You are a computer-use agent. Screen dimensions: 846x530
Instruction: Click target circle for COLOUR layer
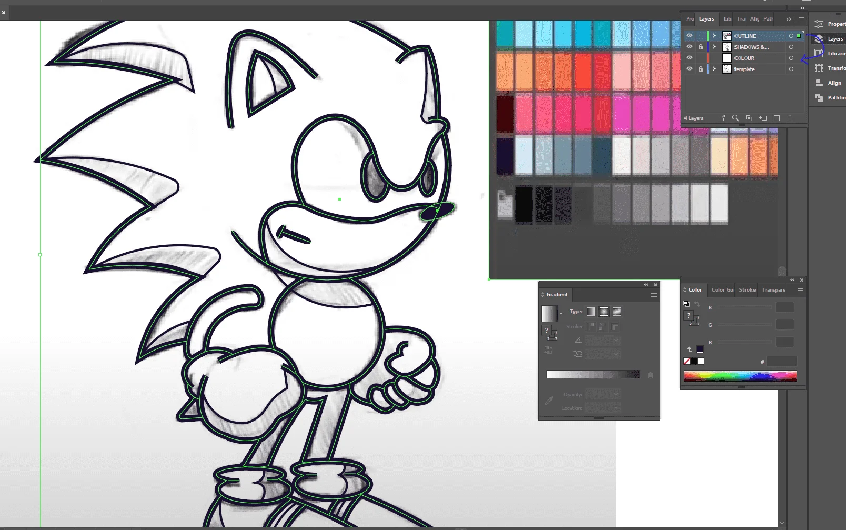(x=791, y=58)
